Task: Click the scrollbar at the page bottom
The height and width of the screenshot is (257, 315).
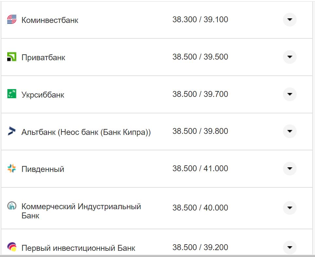Action: [x=157, y=255]
